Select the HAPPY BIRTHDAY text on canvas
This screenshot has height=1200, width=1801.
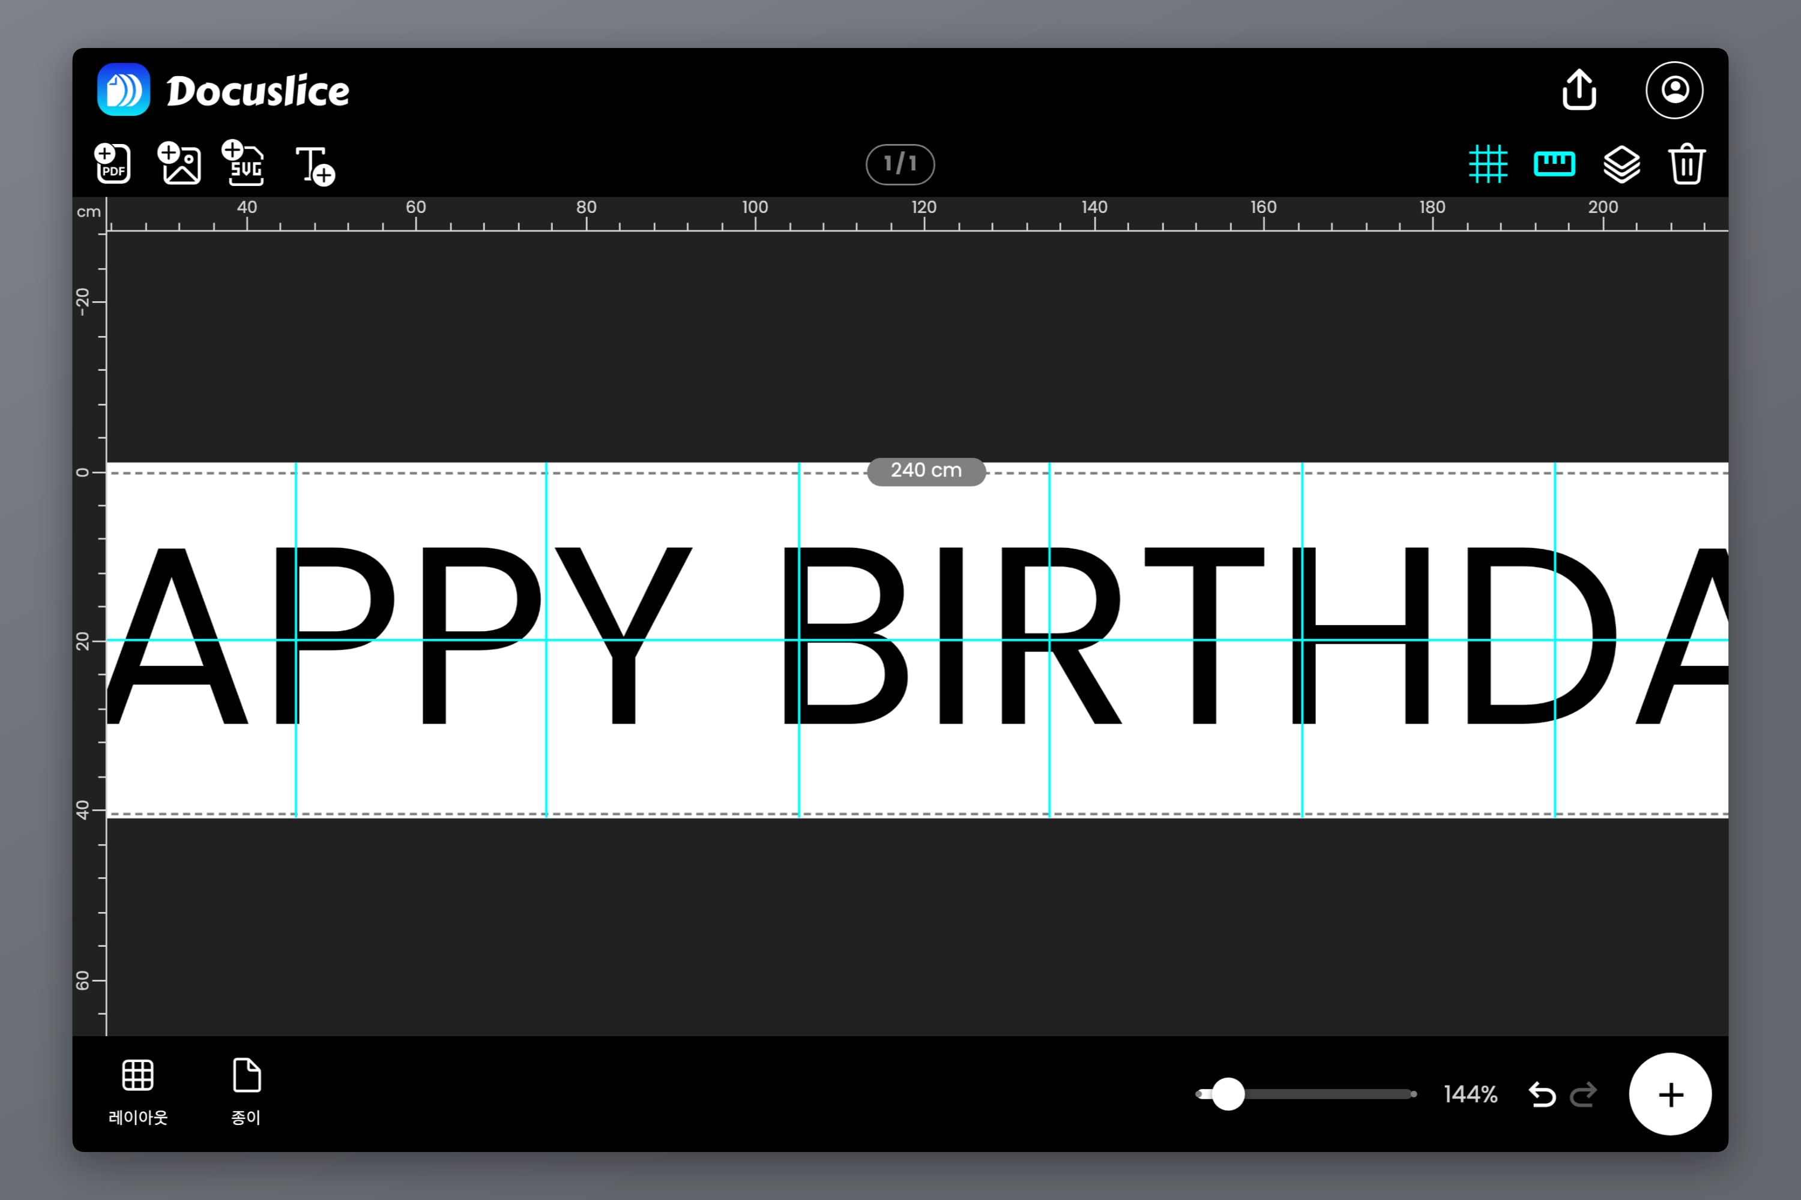(917, 636)
